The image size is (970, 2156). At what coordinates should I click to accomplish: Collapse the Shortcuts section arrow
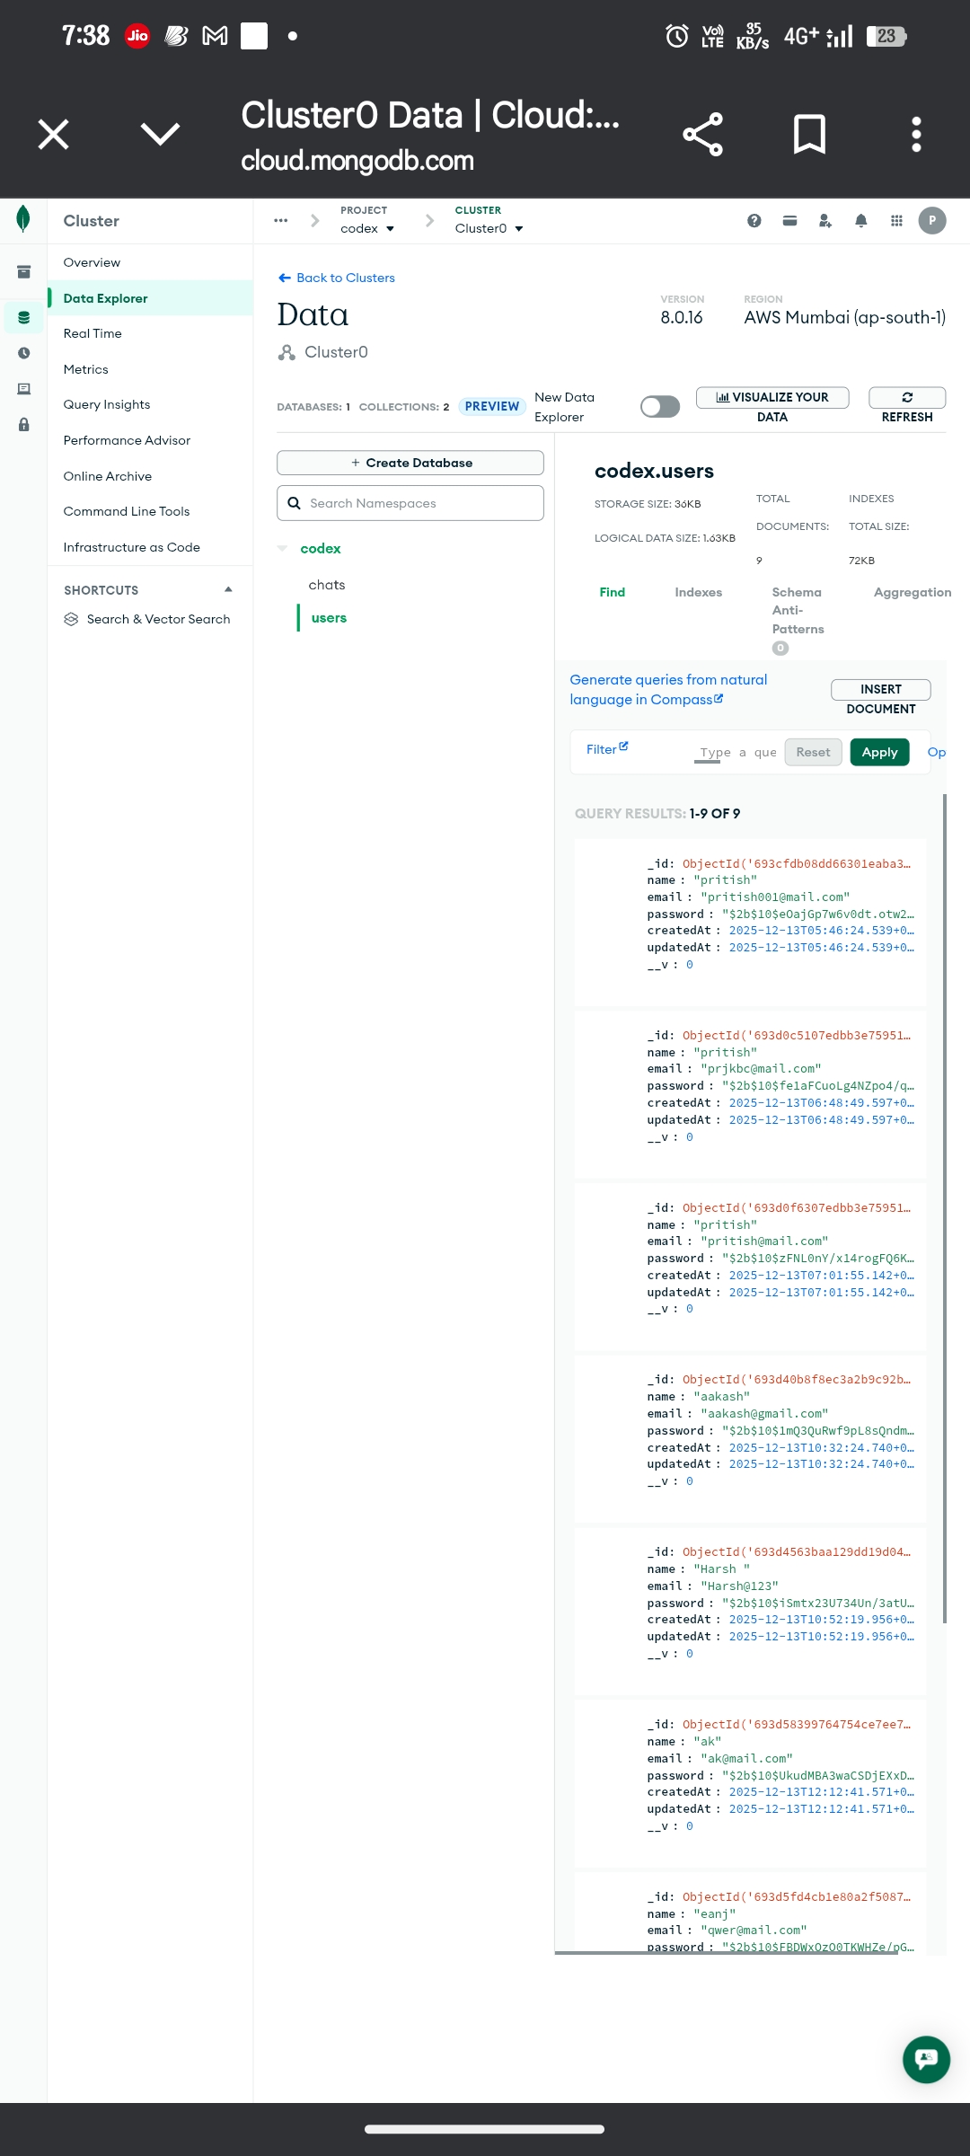pyautogui.click(x=228, y=590)
